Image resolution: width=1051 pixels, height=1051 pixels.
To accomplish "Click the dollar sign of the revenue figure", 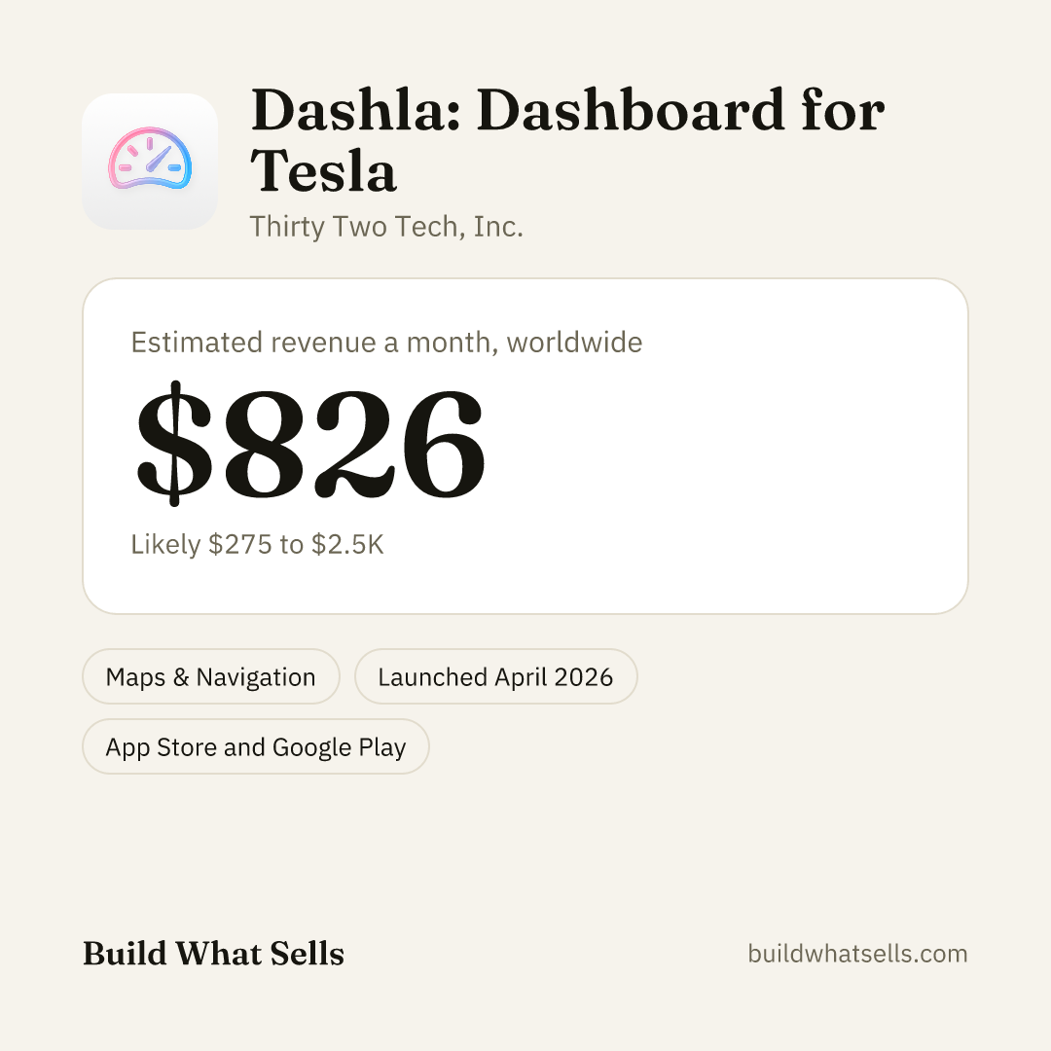I will point(174,443).
